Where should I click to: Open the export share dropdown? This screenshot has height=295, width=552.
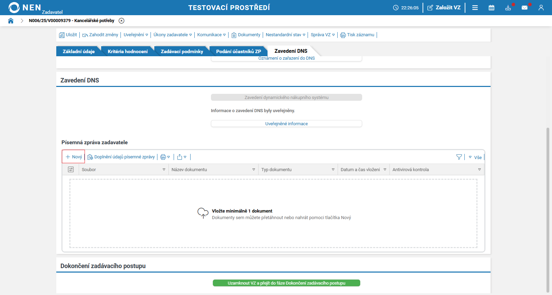[x=182, y=157]
